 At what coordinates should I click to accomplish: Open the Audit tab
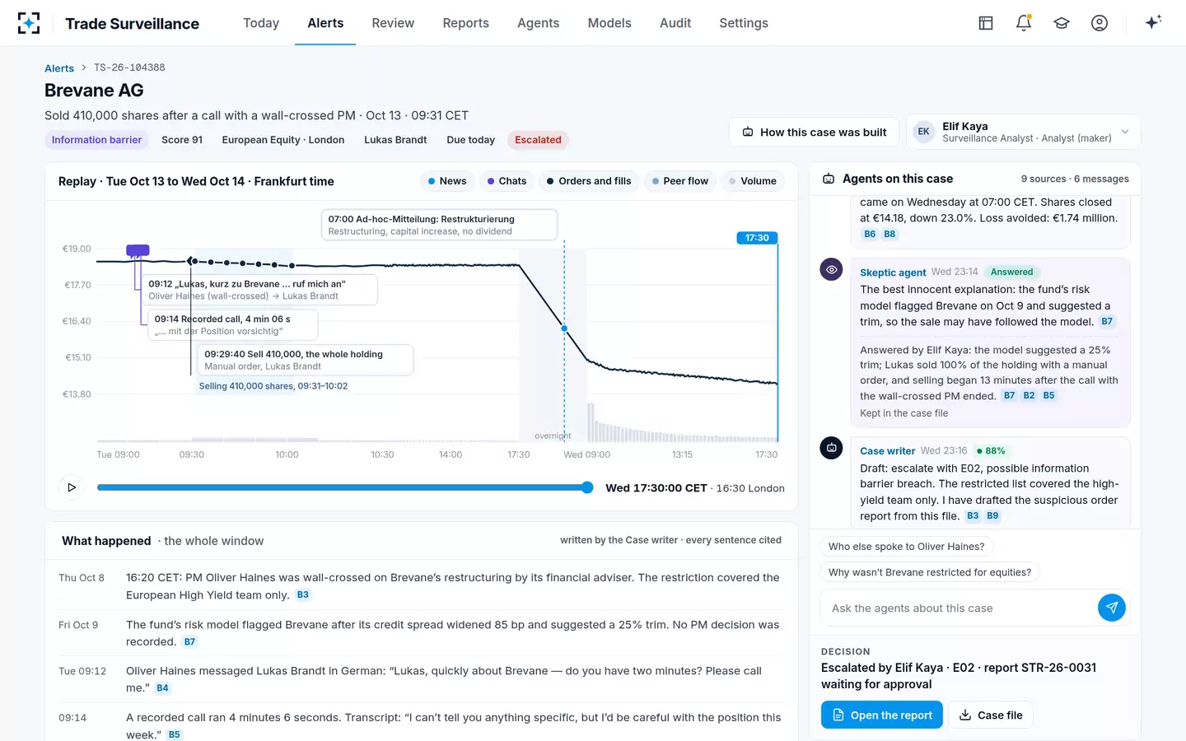[675, 23]
